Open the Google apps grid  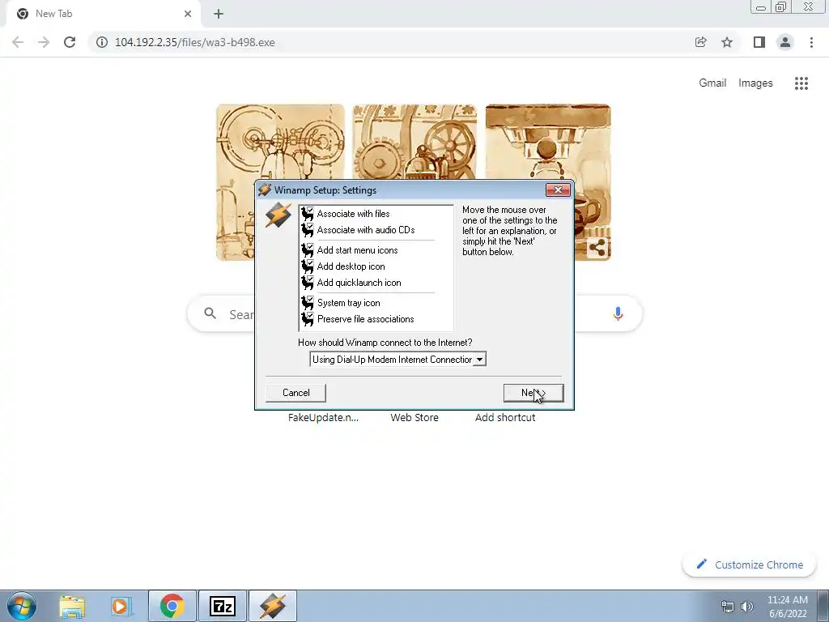tap(801, 83)
